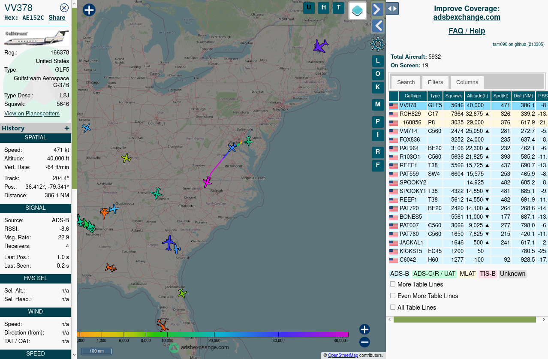Sort table by Spd(kt) column

(501, 96)
